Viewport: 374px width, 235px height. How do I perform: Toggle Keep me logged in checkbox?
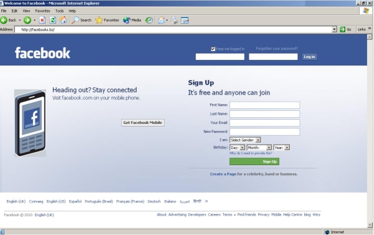(213, 49)
